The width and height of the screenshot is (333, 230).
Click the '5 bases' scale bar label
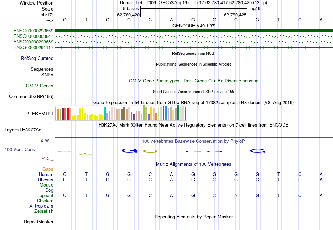[x=131, y=9]
